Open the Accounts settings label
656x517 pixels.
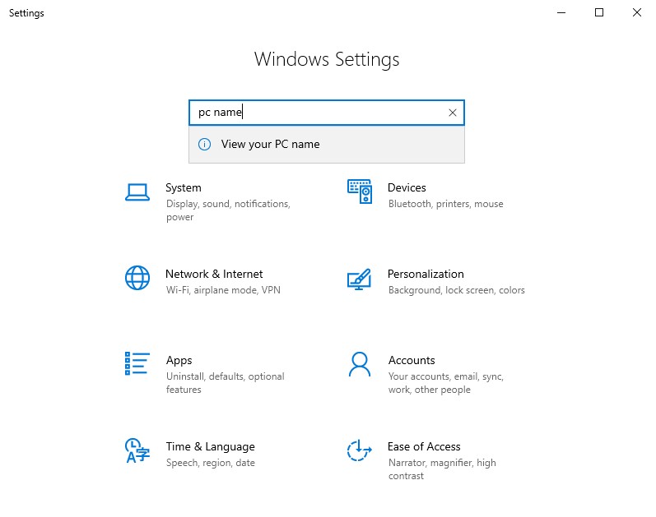click(412, 360)
